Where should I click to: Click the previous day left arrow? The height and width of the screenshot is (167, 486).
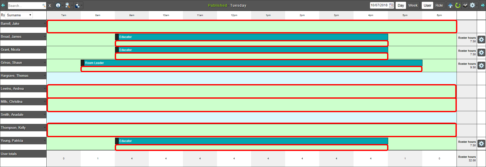coord(3,5)
